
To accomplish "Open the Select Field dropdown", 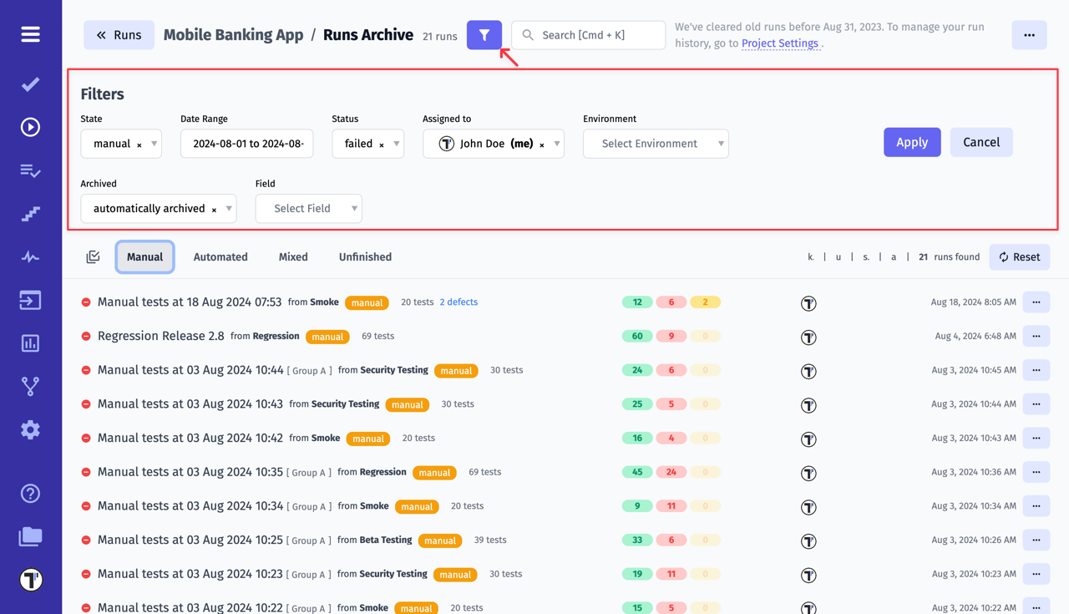I will [308, 209].
